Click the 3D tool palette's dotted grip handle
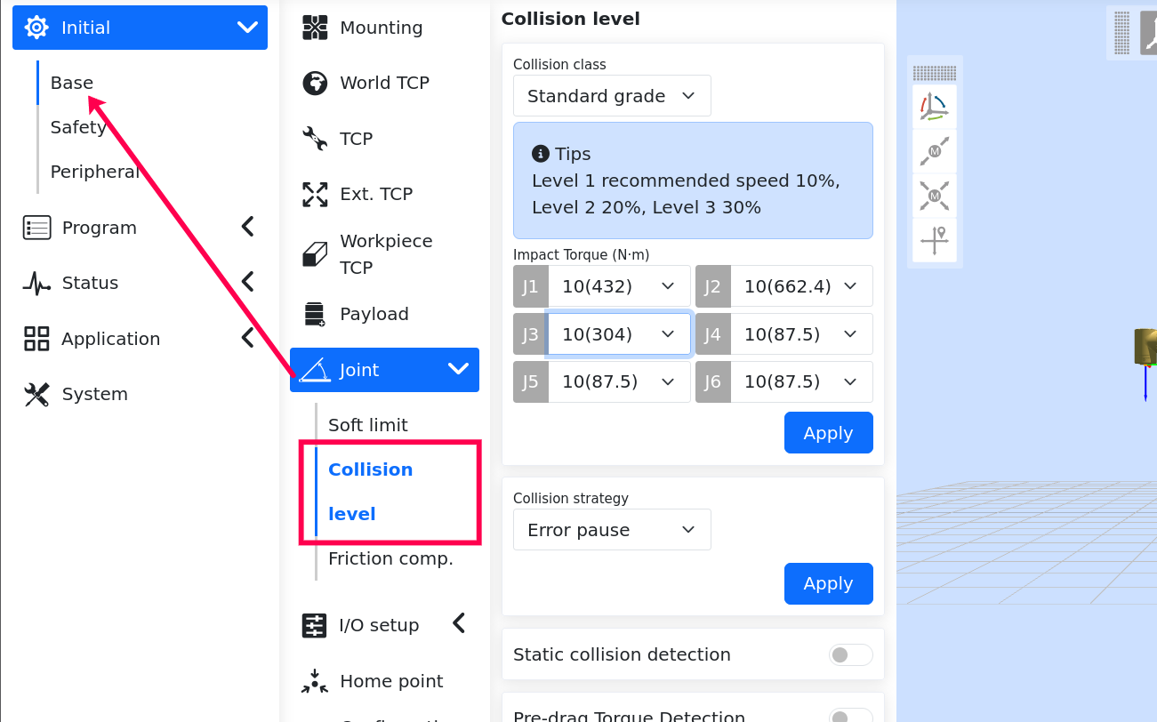Image resolution: width=1157 pixels, height=722 pixels. (935, 73)
